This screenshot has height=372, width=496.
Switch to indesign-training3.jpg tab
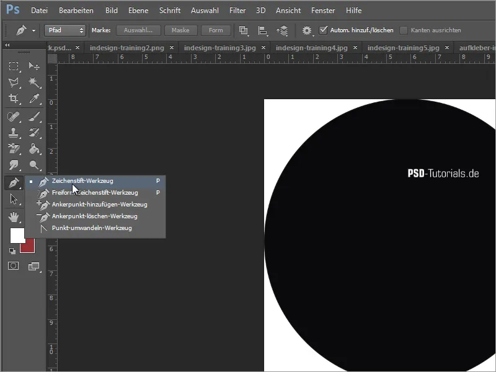tap(220, 48)
